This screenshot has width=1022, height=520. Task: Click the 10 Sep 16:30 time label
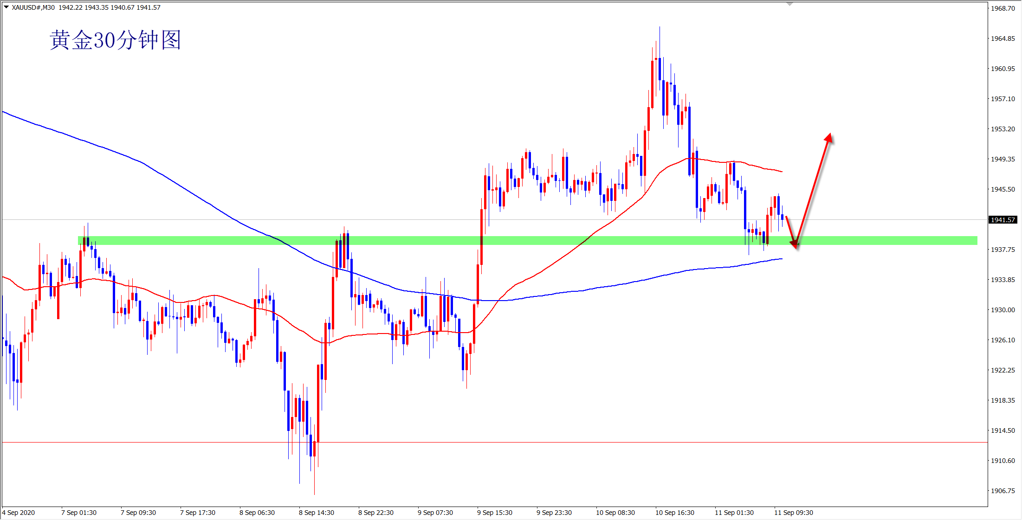tap(675, 513)
